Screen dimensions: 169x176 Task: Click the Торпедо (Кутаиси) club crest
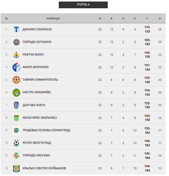point(17,42)
